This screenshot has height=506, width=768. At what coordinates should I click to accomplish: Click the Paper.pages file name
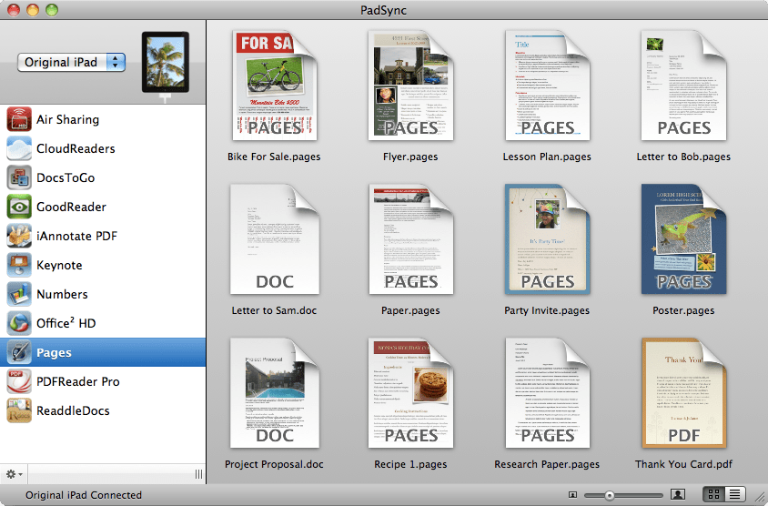click(x=410, y=310)
